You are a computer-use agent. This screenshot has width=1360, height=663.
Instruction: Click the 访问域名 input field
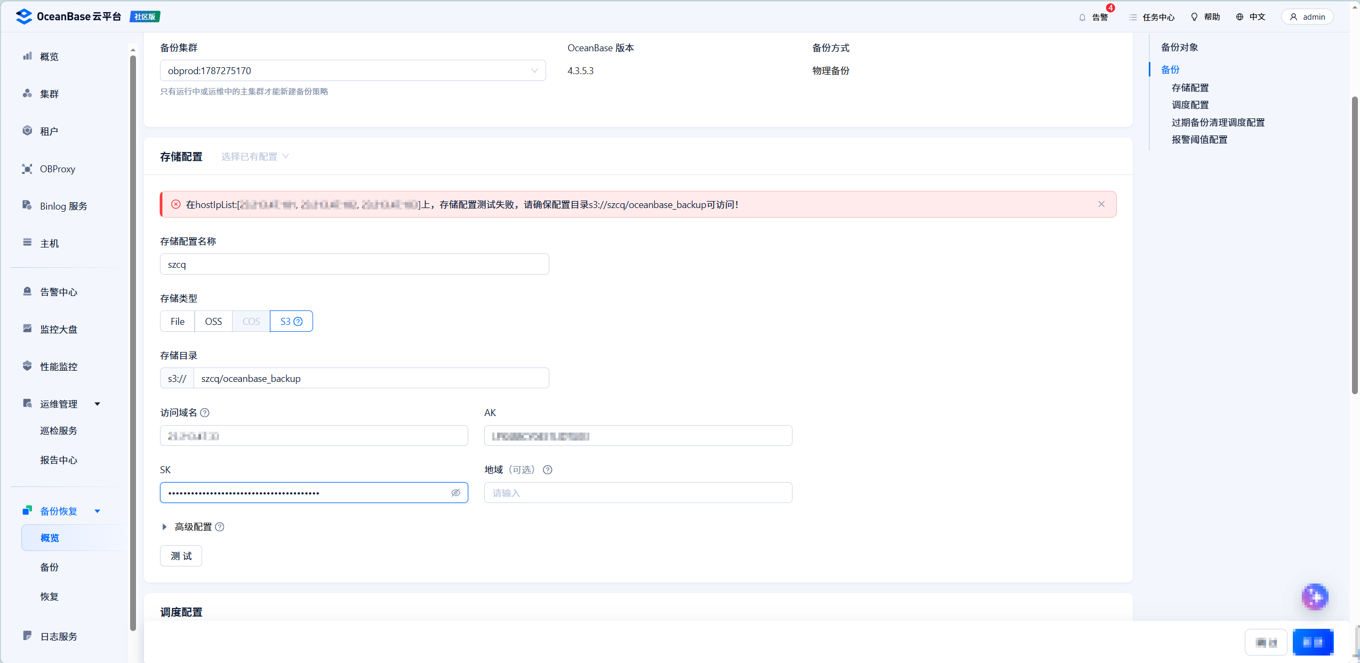pyautogui.click(x=314, y=436)
